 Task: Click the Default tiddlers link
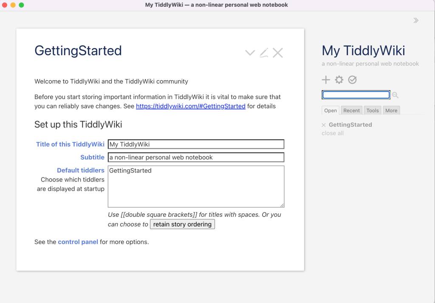click(81, 170)
